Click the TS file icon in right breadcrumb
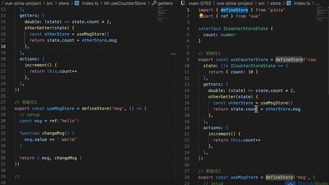This screenshot has height=185, width=329. point(289,3)
